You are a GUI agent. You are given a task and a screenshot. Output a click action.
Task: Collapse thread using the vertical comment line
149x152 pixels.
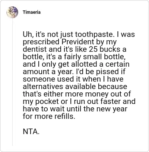pos(12,82)
